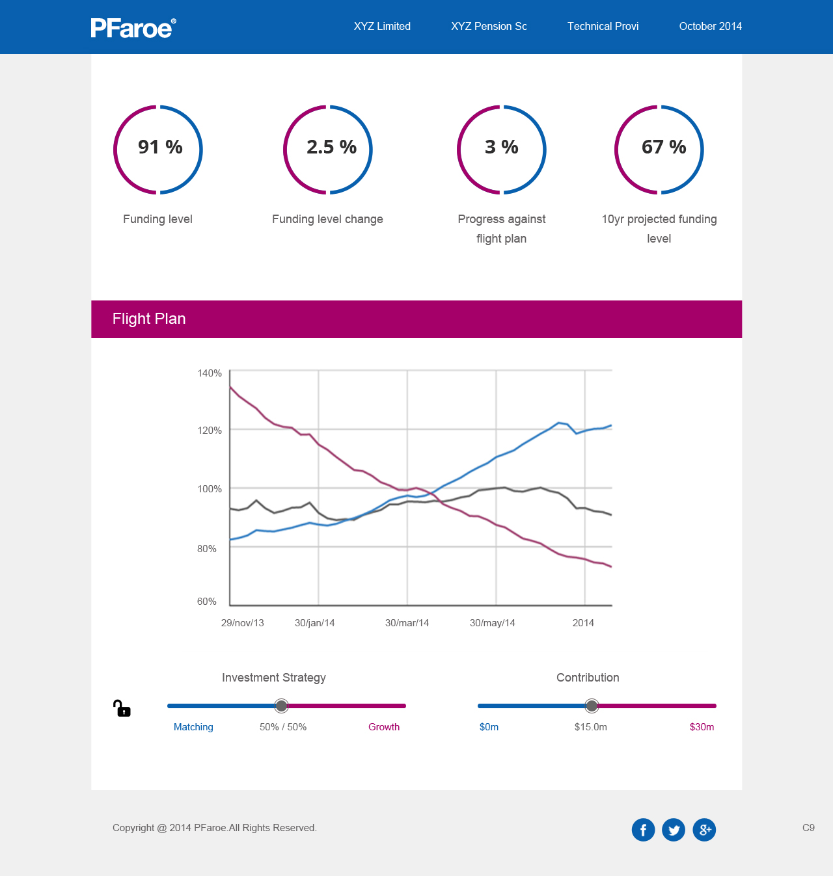Click the Flight Plan section header
The width and height of the screenshot is (833, 876).
416,319
